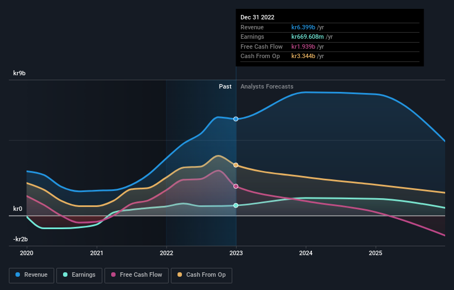Click the 2024 x-axis label

tap(306, 253)
